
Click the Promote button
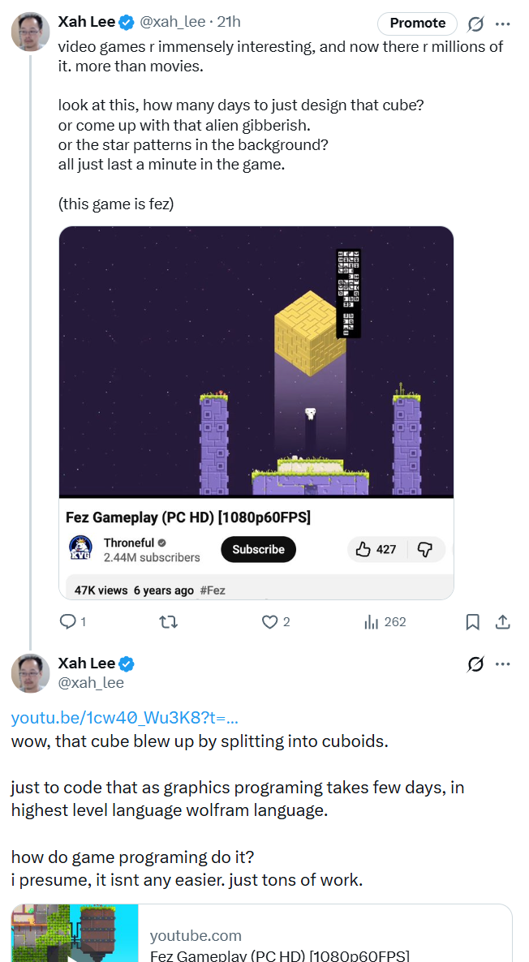click(417, 24)
